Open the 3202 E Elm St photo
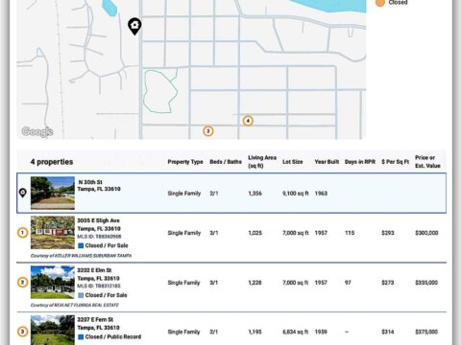 [x=53, y=282]
